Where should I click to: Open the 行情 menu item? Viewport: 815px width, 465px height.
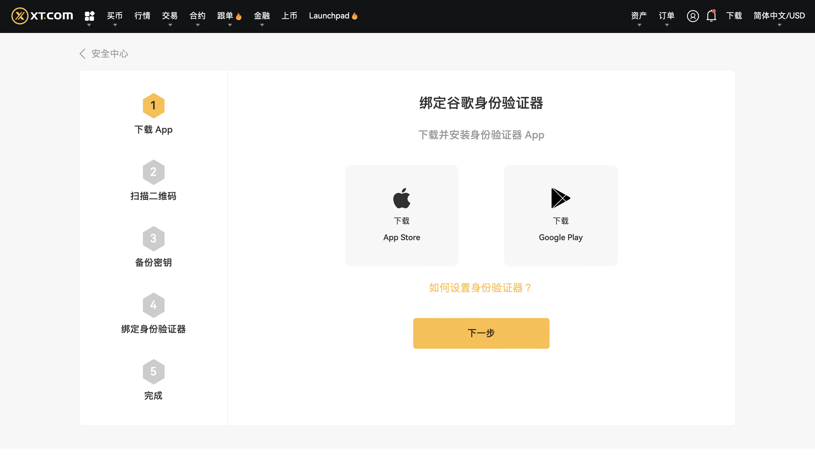[142, 16]
